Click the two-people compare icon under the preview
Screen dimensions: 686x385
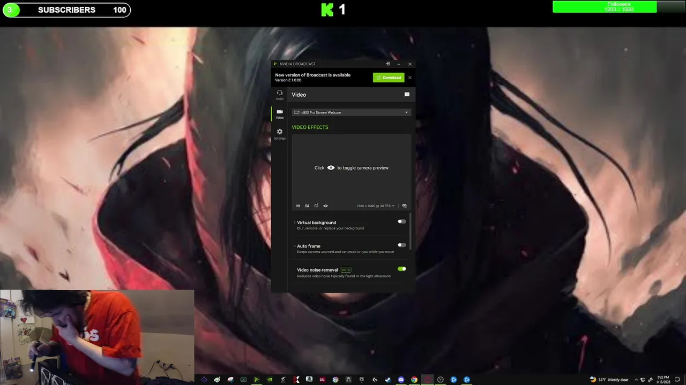(307, 206)
